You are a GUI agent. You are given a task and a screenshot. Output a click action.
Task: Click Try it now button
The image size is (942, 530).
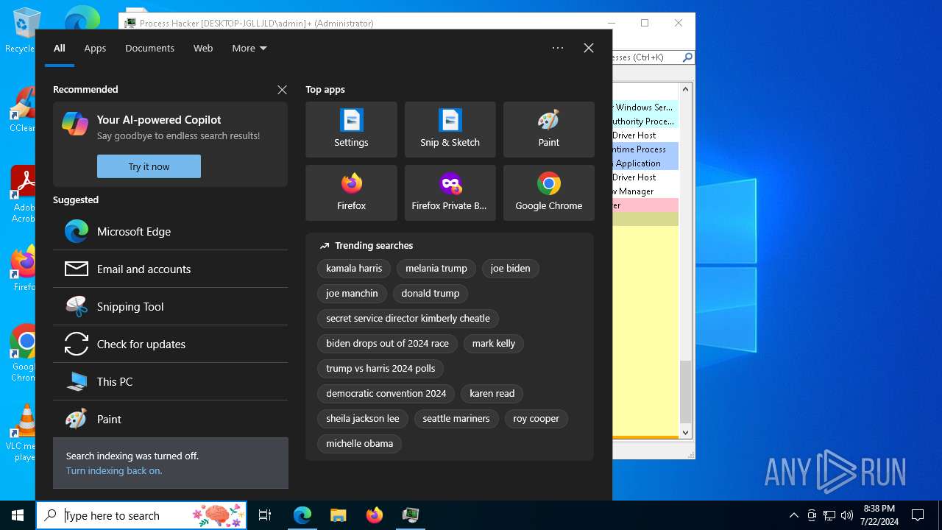pos(149,166)
